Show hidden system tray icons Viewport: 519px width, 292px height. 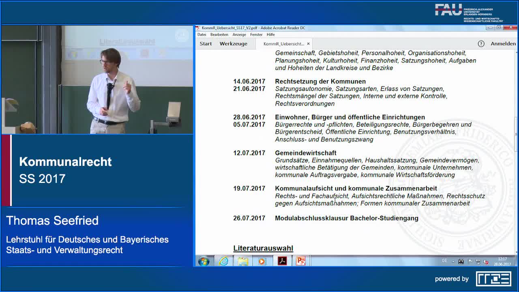[453, 262]
